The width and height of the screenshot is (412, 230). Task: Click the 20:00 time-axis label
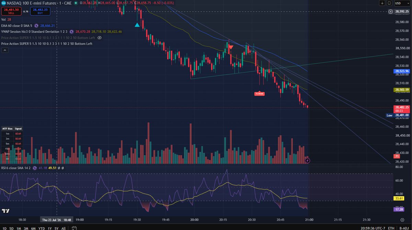click(194, 220)
